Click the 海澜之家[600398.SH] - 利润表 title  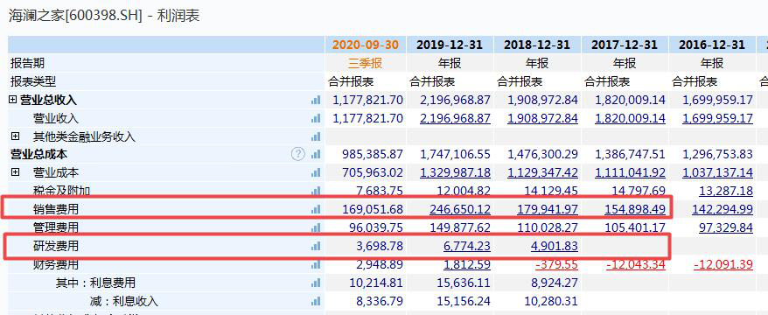104,16
